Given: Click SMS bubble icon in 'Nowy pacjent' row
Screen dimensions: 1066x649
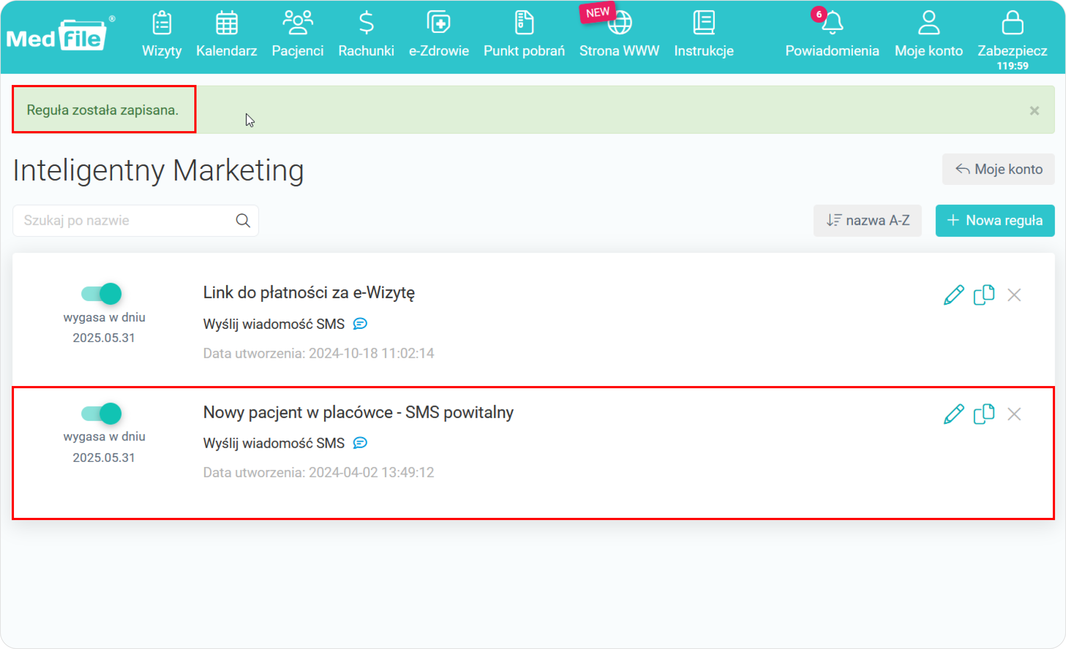Looking at the screenshot, I should coord(360,443).
